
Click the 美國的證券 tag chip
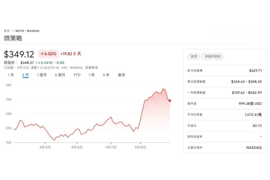pyautogui.click(x=213, y=56)
